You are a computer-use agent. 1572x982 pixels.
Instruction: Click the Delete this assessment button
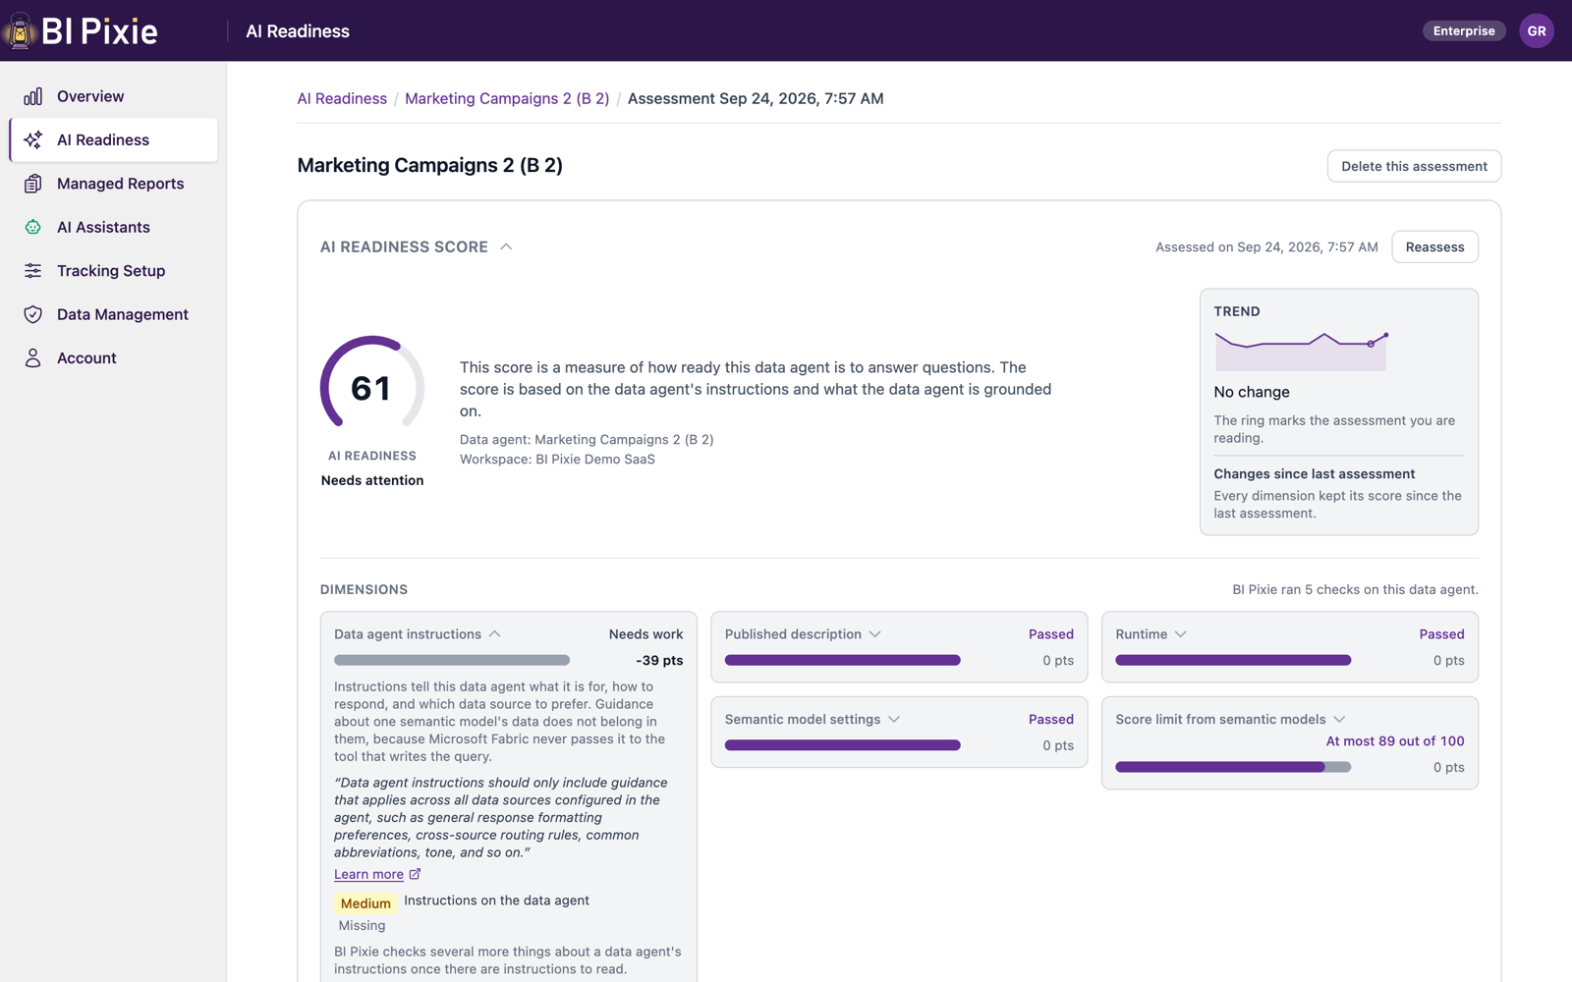pos(1414,166)
